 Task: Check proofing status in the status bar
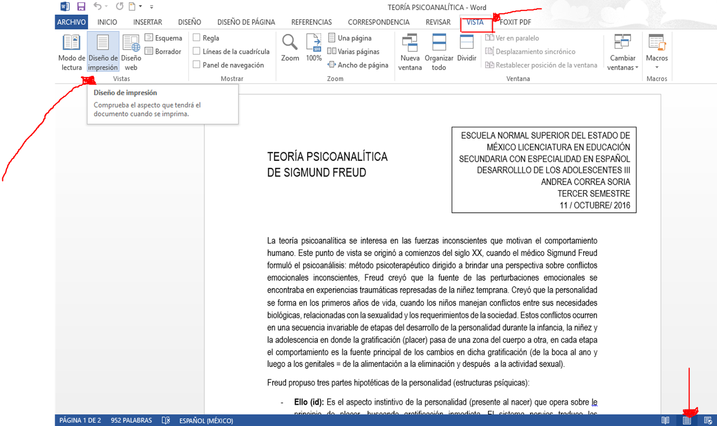(166, 420)
